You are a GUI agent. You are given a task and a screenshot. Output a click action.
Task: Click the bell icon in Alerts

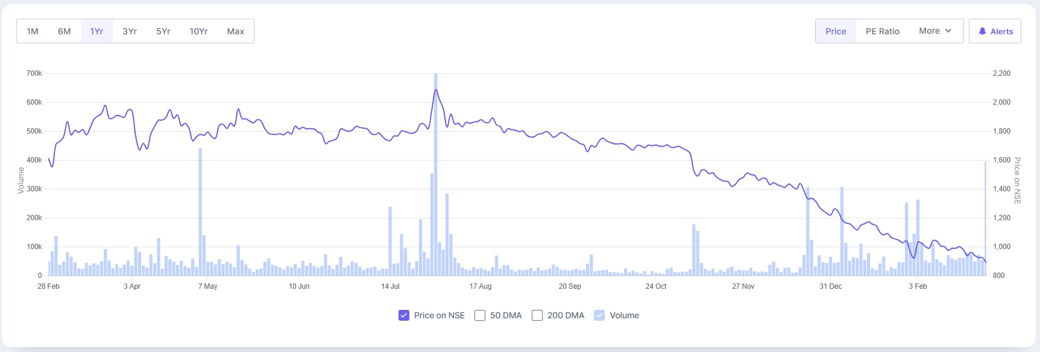982,31
